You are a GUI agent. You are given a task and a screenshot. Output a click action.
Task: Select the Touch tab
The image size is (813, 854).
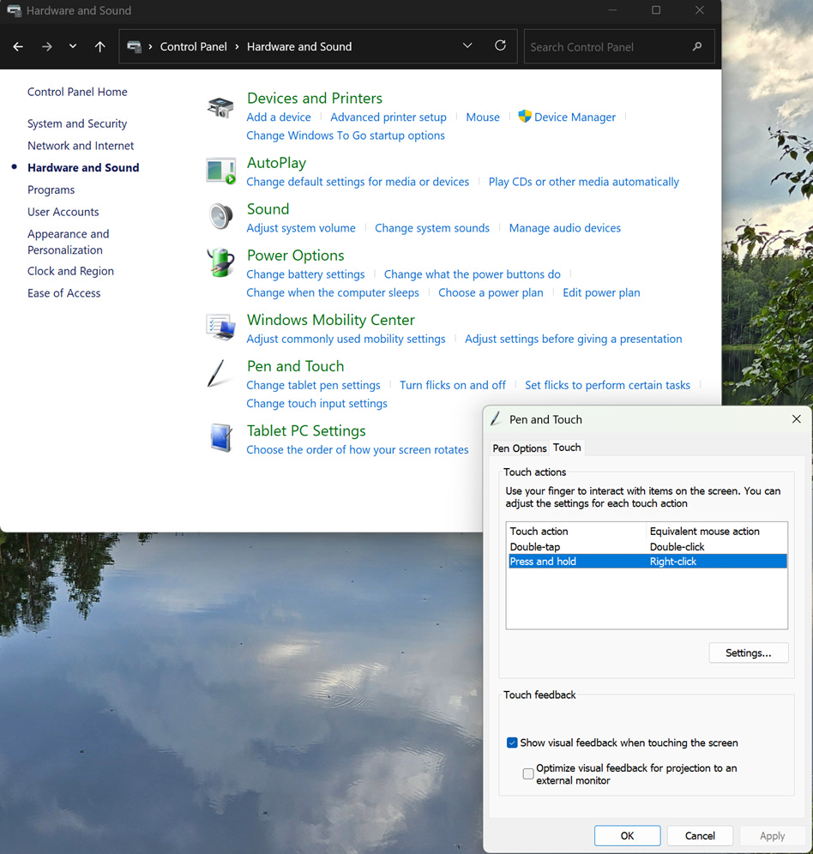tap(567, 448)
